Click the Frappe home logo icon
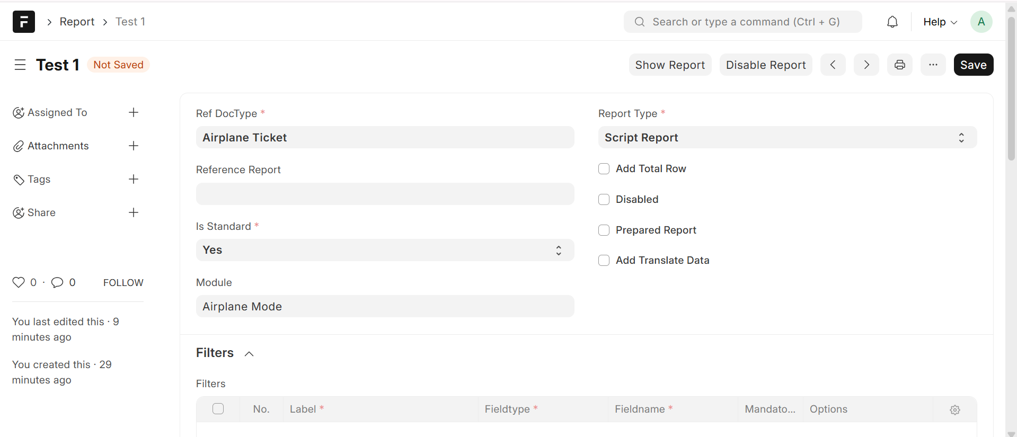The height and width of the screenshot is (437, 1017). 24,22
